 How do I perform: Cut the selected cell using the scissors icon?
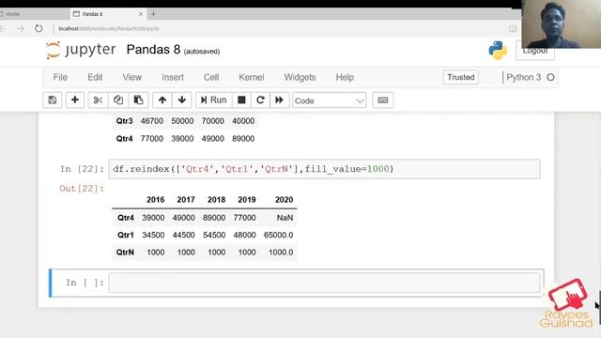coord(98,100)
